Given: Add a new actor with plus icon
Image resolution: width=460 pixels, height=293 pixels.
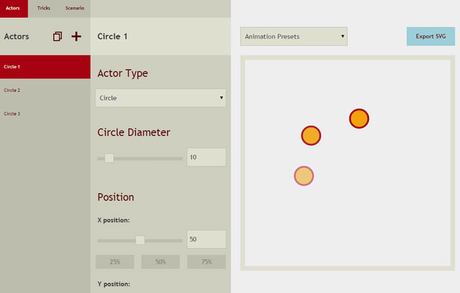Looking at the screenshot, I should click(76, 37).
